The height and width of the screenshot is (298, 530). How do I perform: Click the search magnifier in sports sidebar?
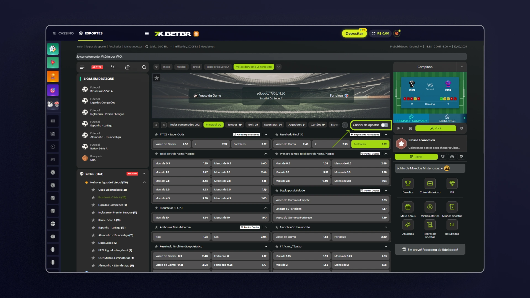tap(144, 67)
